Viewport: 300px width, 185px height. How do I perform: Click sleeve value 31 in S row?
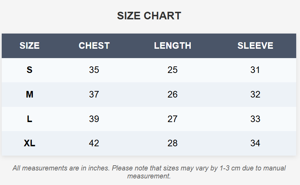pyautogui.click(x=255, y=70)
